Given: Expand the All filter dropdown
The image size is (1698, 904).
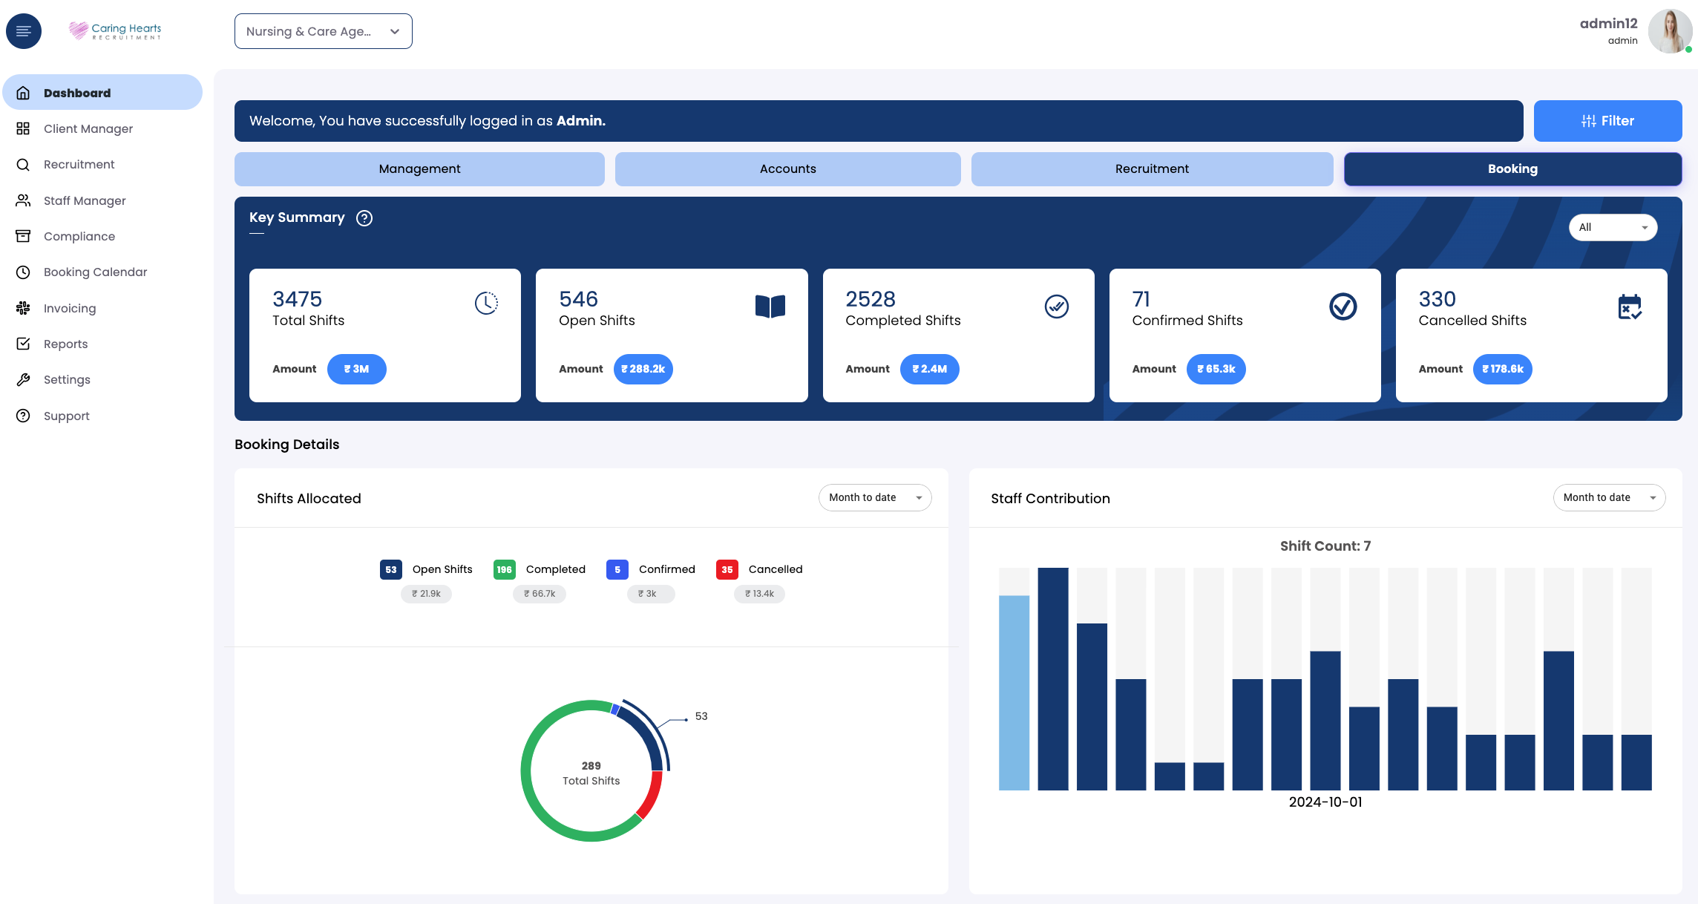Looking at the screenshot, I should click(1613, 227).
